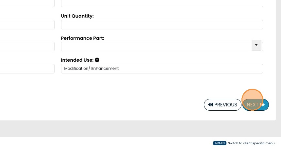Focus the Unit Quantity input field
The image size is (281, 157).
[162, 24]
